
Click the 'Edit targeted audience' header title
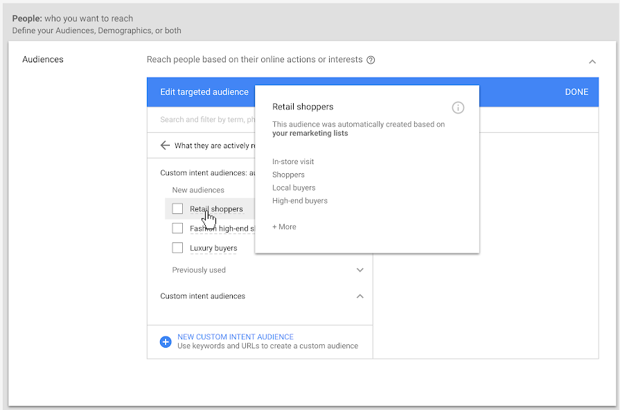(x=204, y=92)
